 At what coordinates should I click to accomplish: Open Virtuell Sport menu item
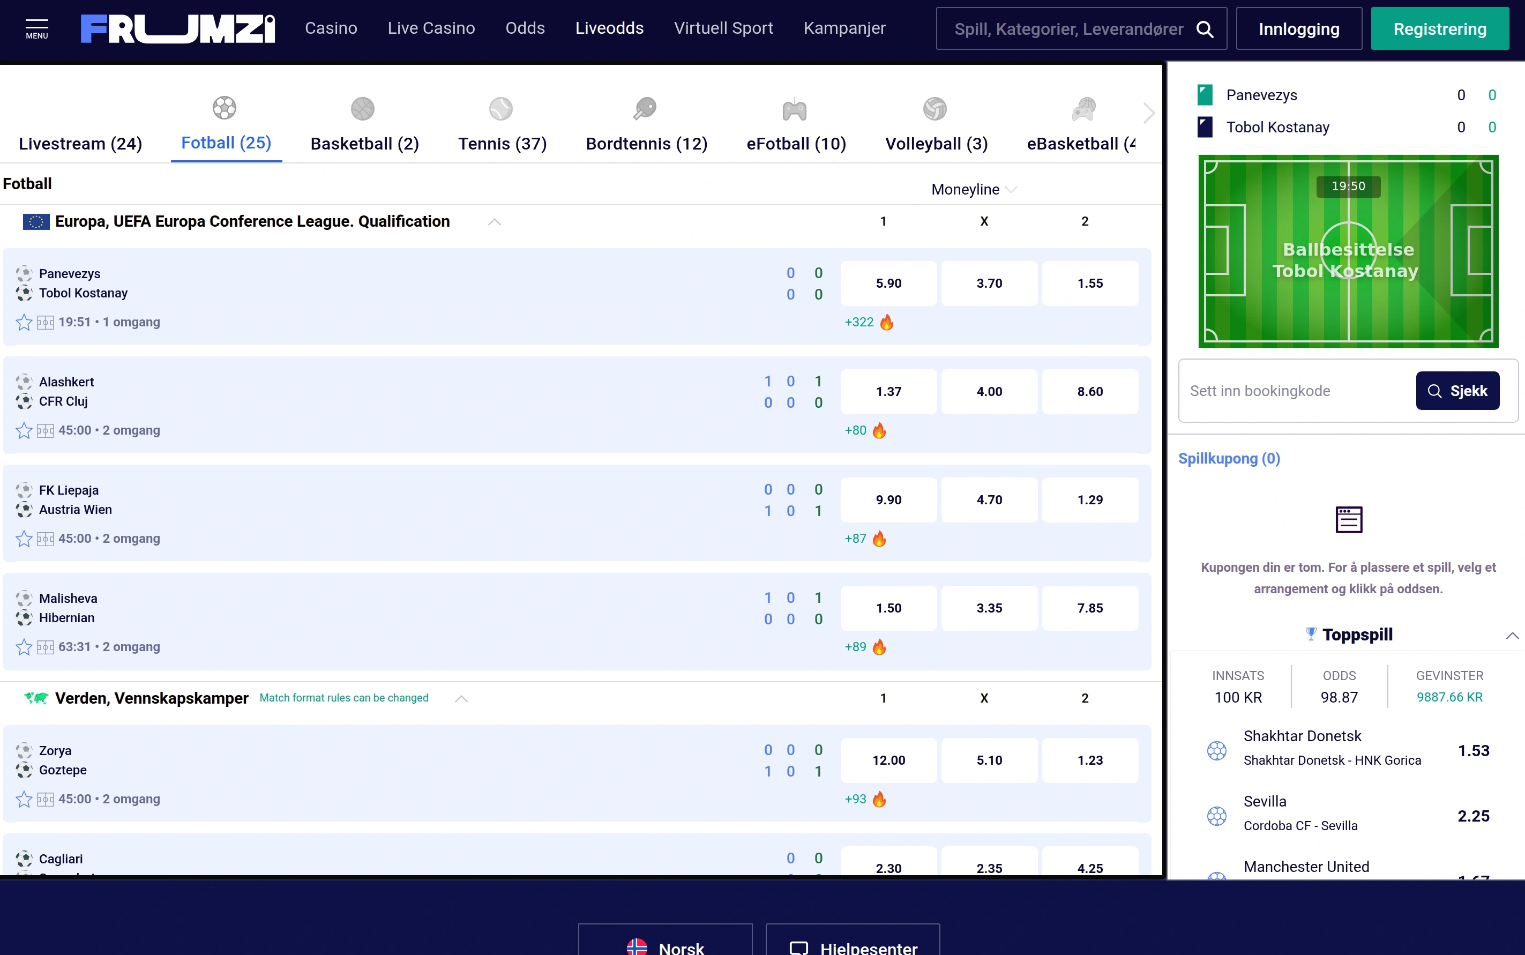point(723,28)
